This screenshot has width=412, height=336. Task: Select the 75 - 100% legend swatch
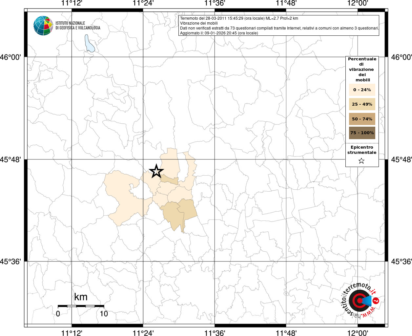[362, 133]
